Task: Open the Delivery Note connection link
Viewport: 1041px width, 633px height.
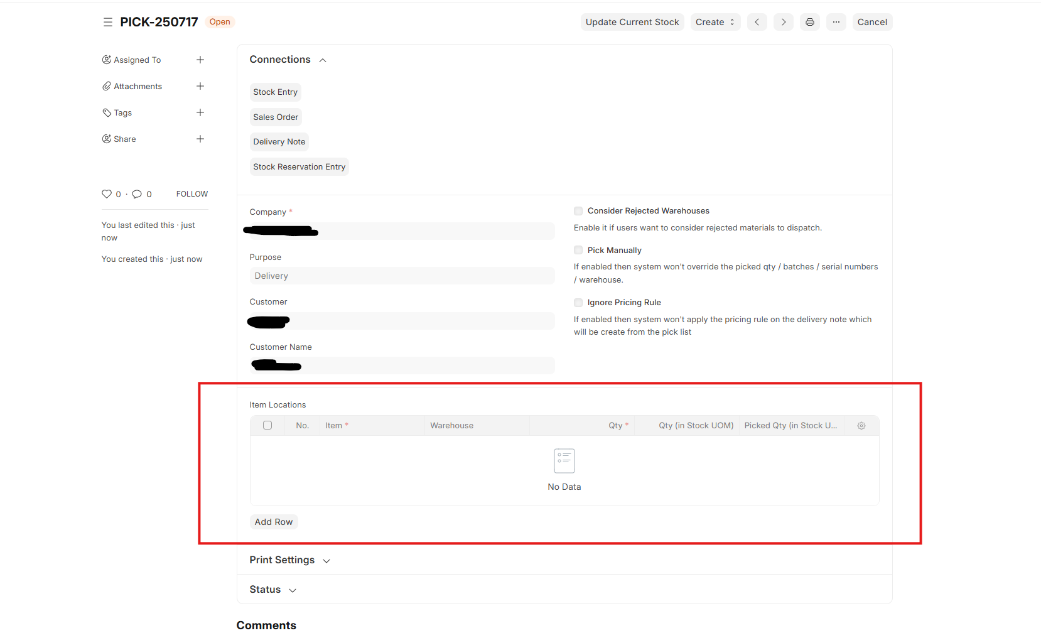Action: tap(279, 142)
